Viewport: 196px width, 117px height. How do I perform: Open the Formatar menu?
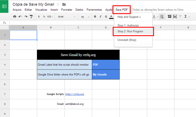tap(67, 10)
